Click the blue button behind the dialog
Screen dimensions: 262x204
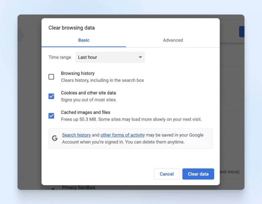coord(242,32)
